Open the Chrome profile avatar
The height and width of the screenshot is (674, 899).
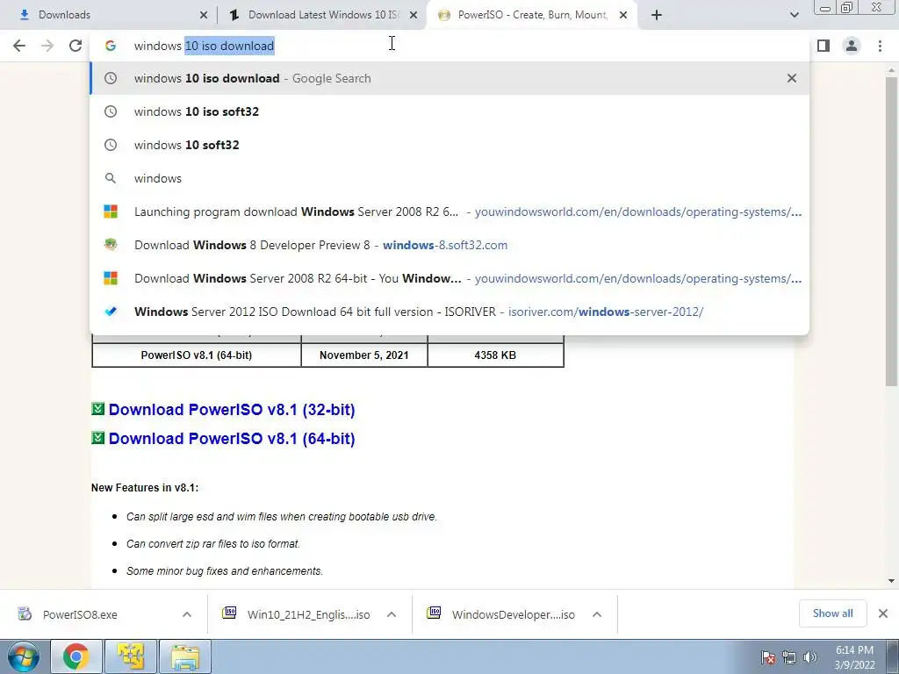pos(852,46)
